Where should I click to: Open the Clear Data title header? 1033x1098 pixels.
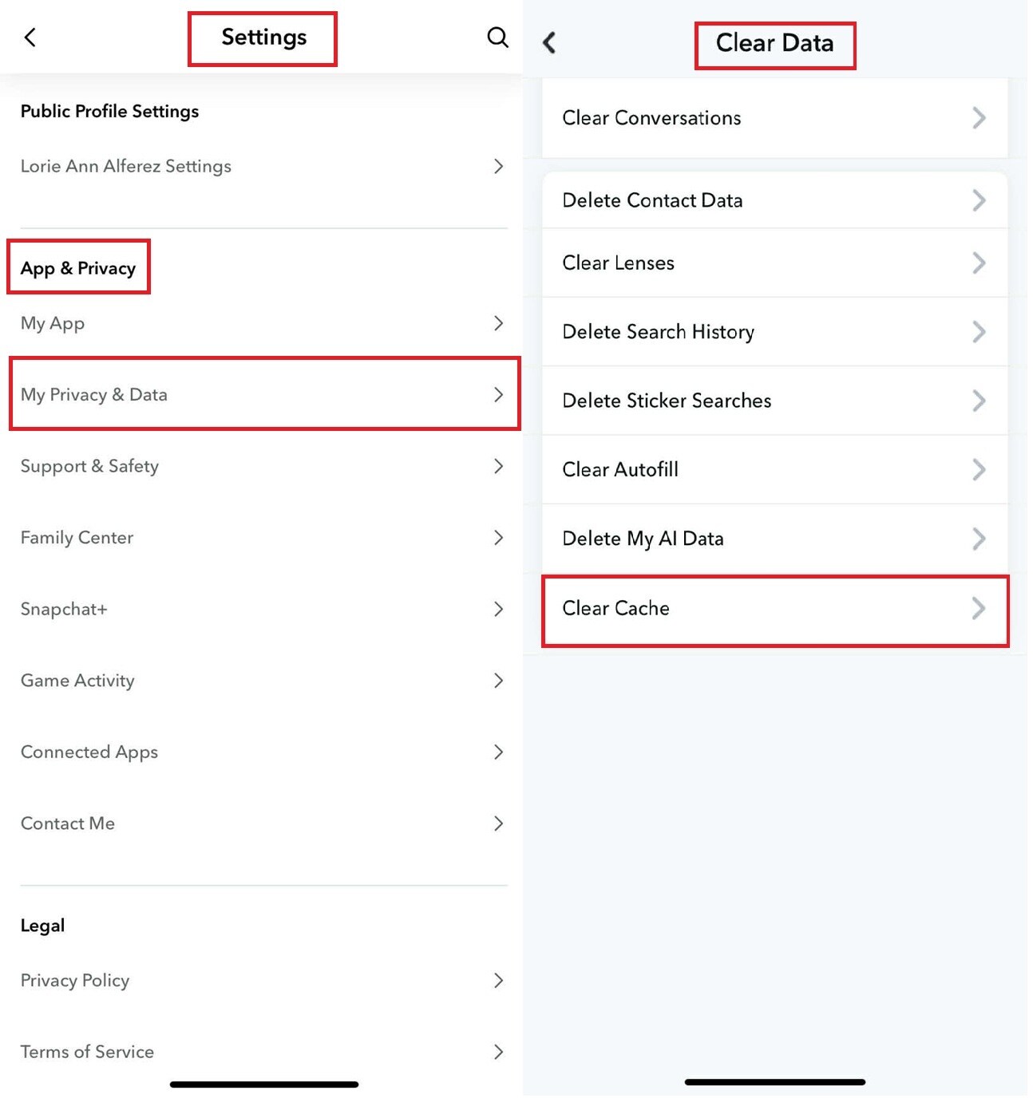(774, 43)
